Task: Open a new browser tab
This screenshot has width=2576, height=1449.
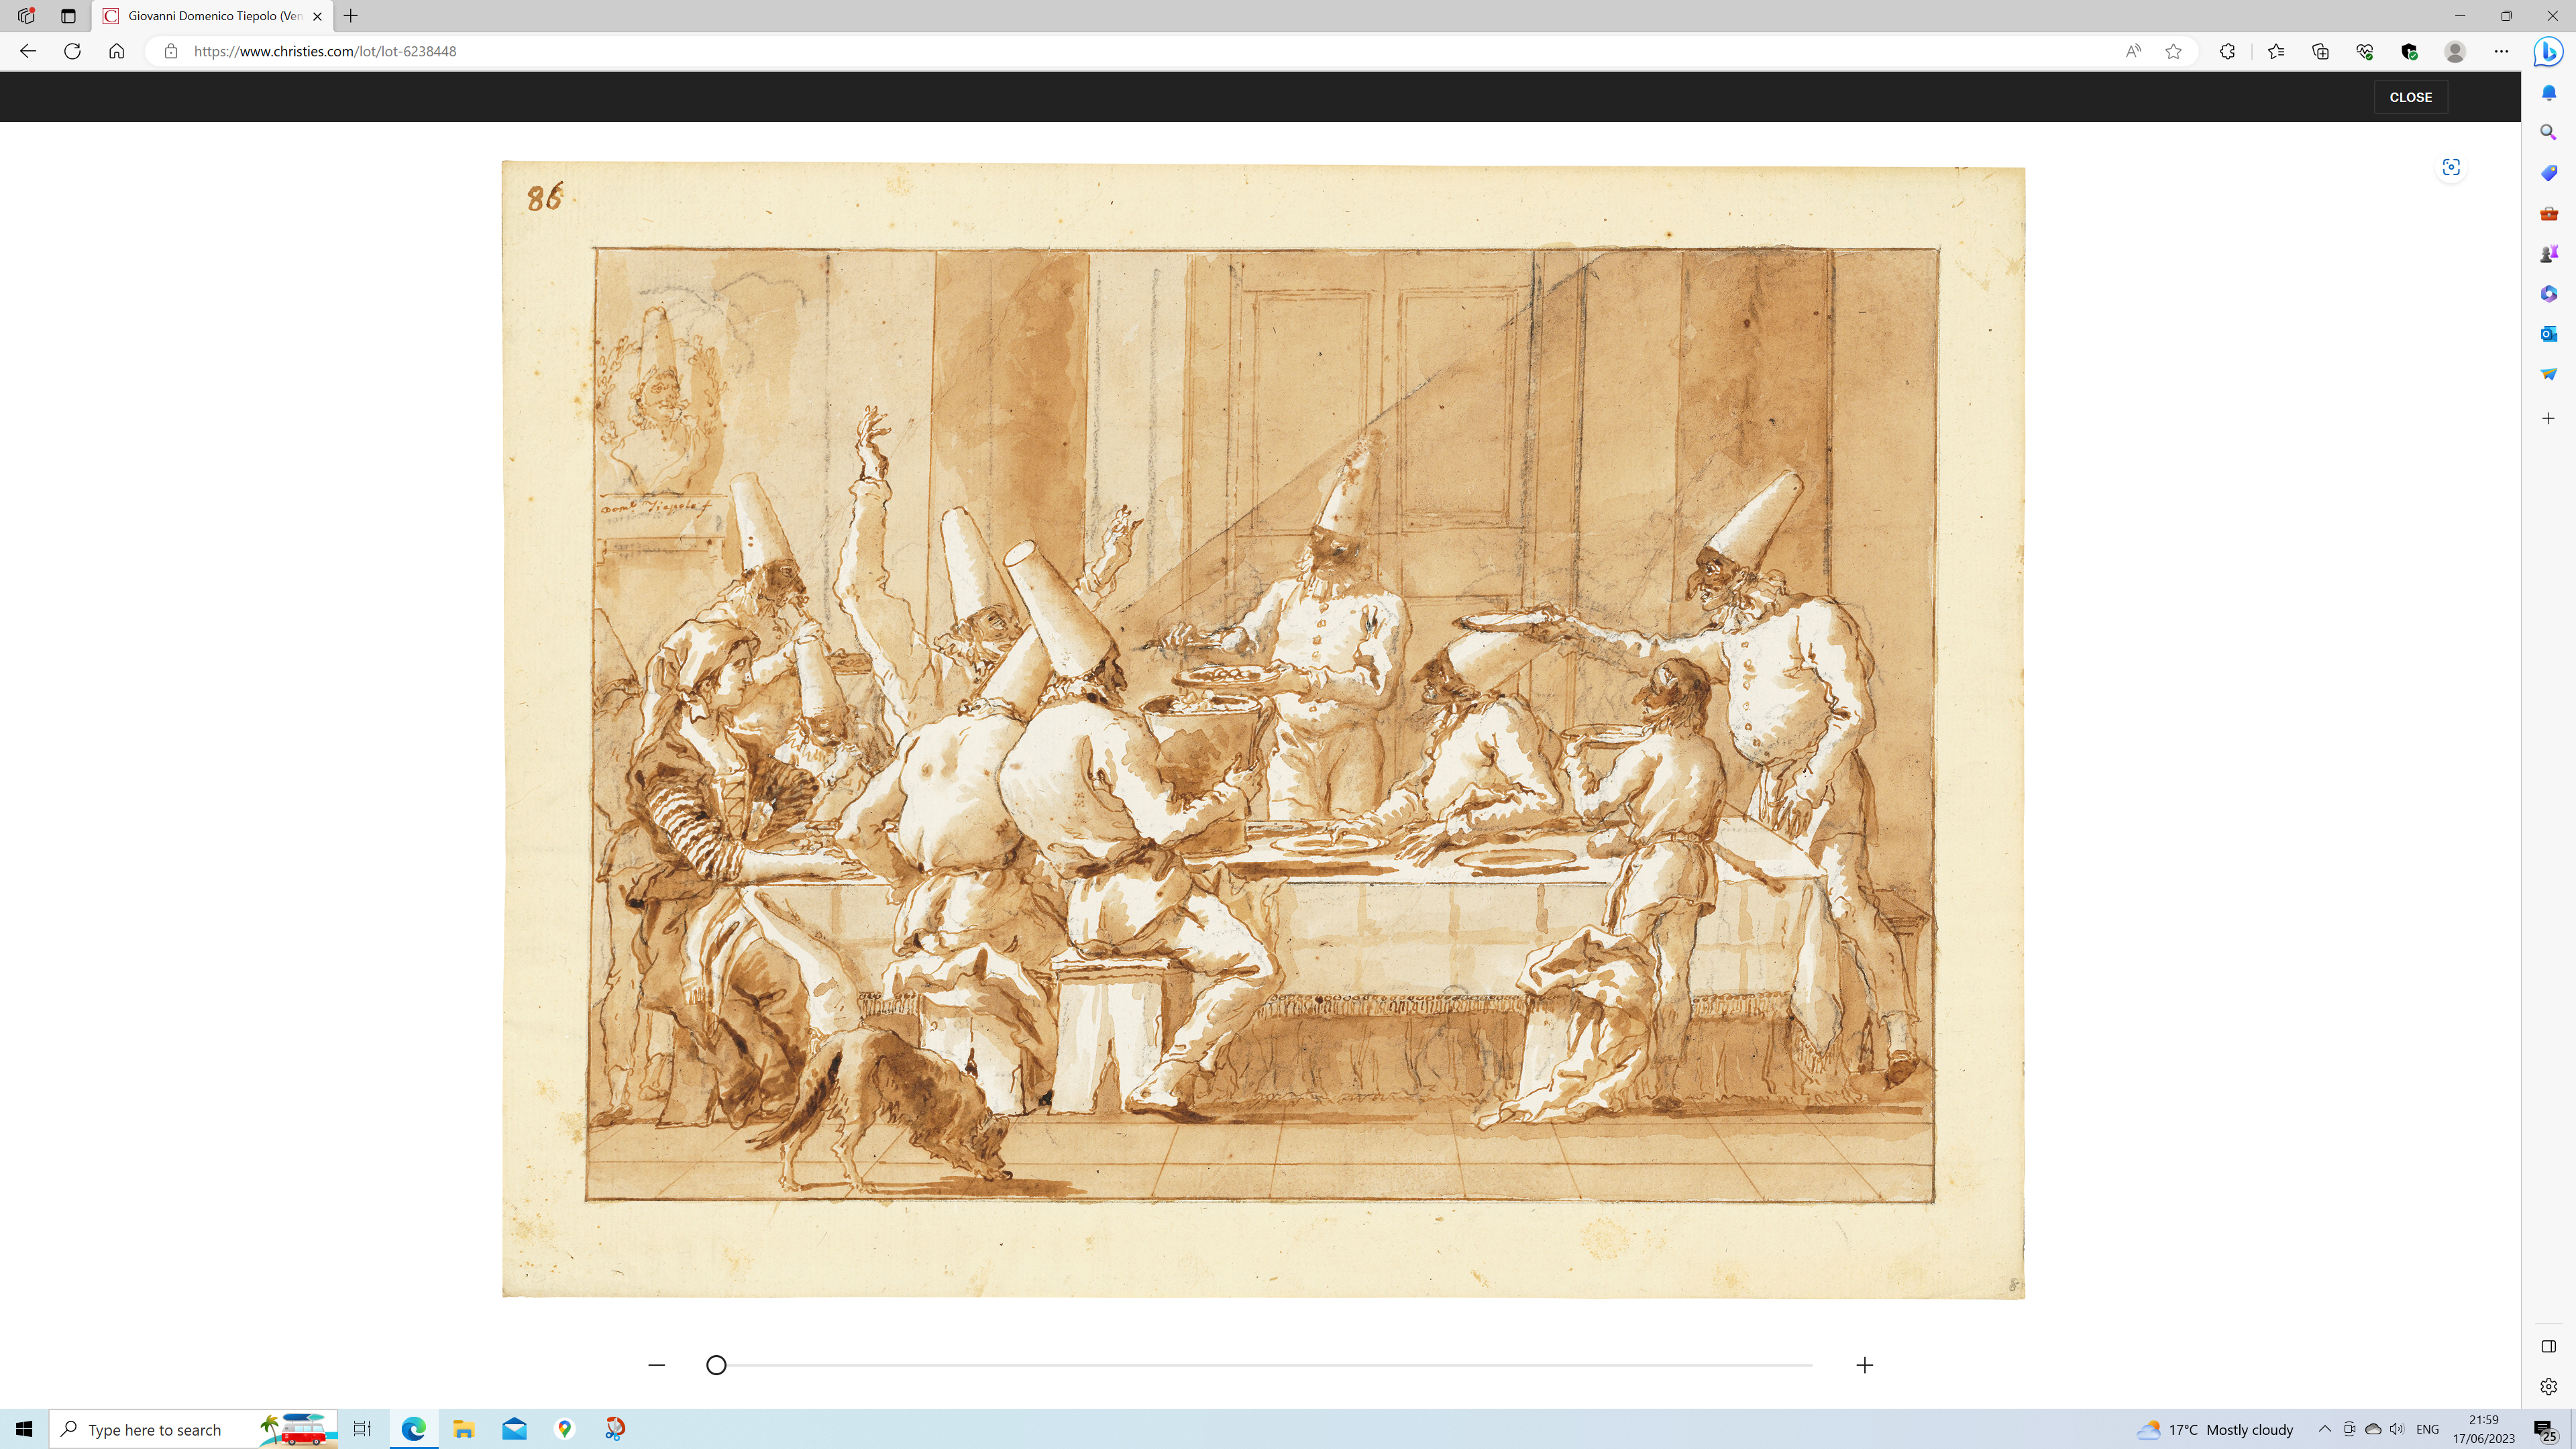Action: pyautogui.click(x=351, y=16)
